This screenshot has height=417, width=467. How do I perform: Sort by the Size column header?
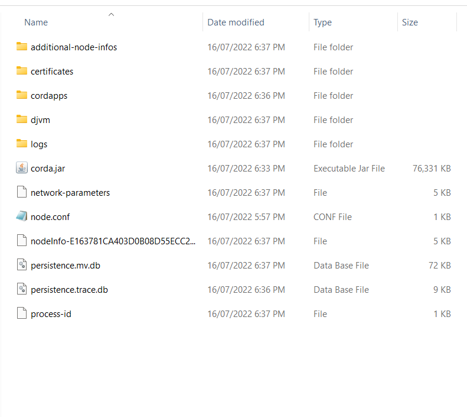[x=410, y=22]
